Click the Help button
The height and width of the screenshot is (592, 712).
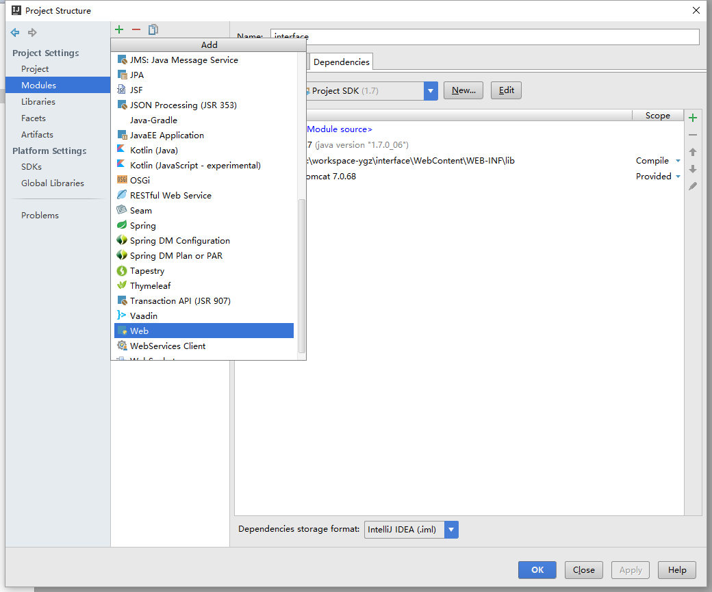click(x=677, y=570)
